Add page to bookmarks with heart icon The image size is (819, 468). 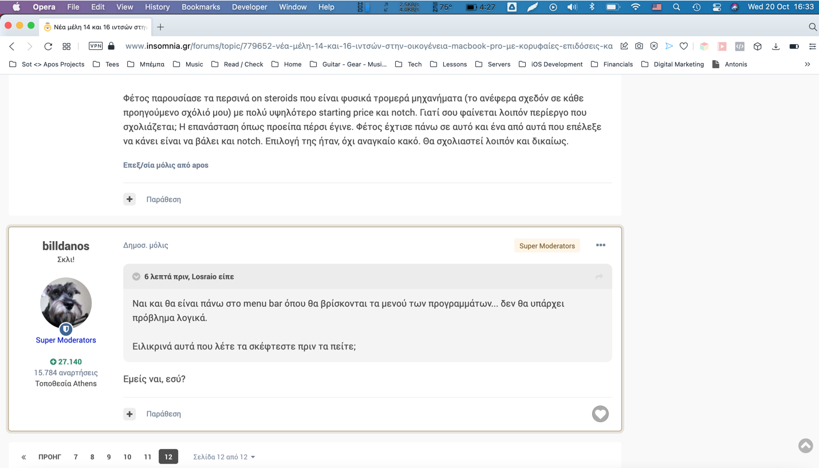coord(684,46)
